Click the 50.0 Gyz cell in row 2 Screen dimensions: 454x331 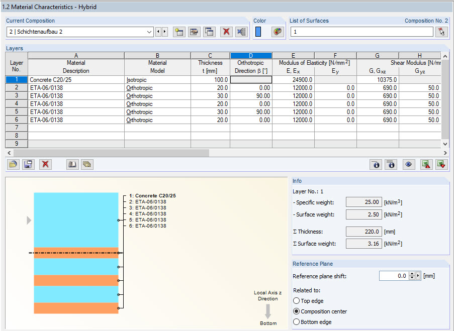(x=420, y=88)
